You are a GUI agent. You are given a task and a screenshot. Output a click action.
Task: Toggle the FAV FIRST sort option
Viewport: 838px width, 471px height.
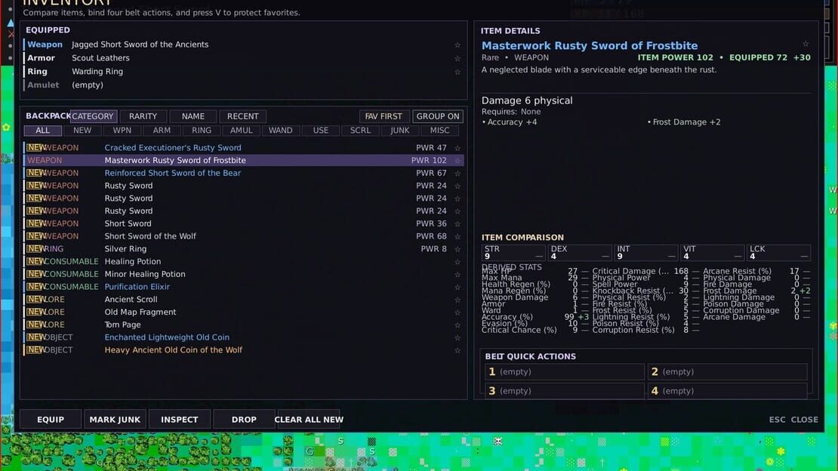tap(384, 116)
